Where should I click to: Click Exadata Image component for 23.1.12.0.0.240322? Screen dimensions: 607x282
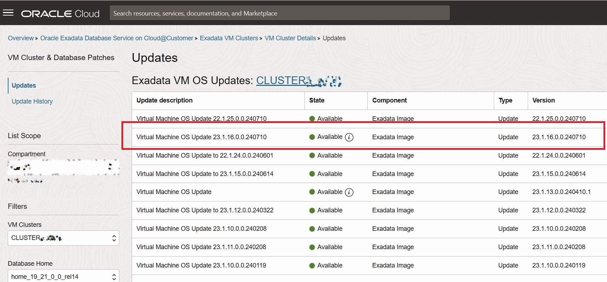(393, 210)
